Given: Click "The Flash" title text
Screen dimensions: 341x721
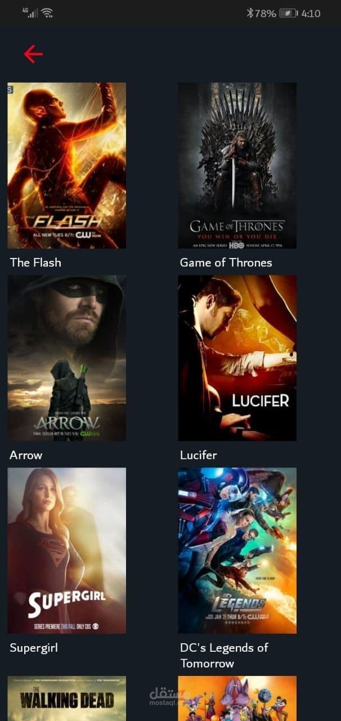Looking at the screenshot, I should point(35,262).
